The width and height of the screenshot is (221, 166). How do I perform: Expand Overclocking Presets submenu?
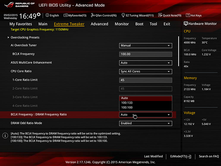click(x=25, y=37)
